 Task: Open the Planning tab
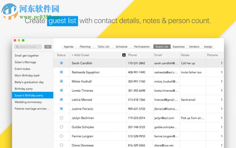pos(85,47)
